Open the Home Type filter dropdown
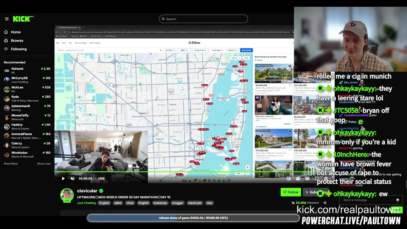 [217, 50]
